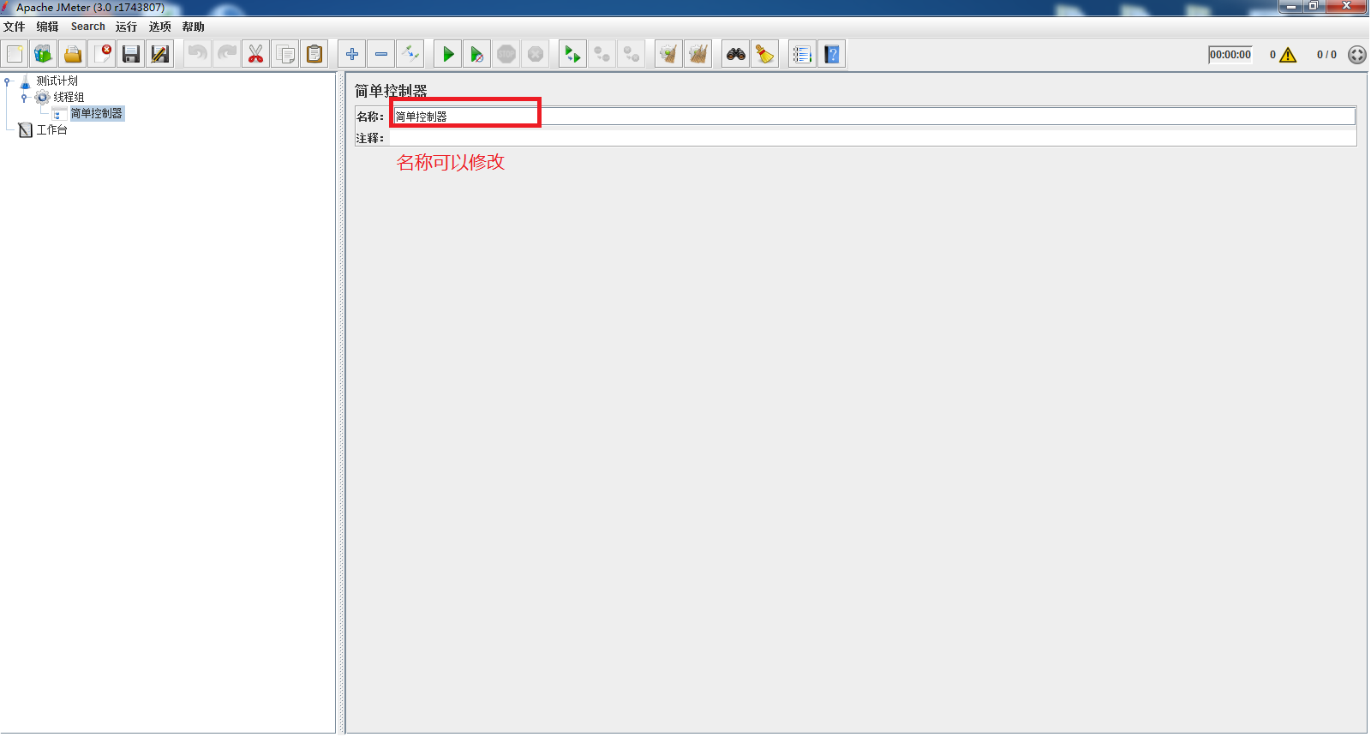Open Search with the binoculars icon
The height and width of the screenshot is (737, 1371).
coord(736,54)
